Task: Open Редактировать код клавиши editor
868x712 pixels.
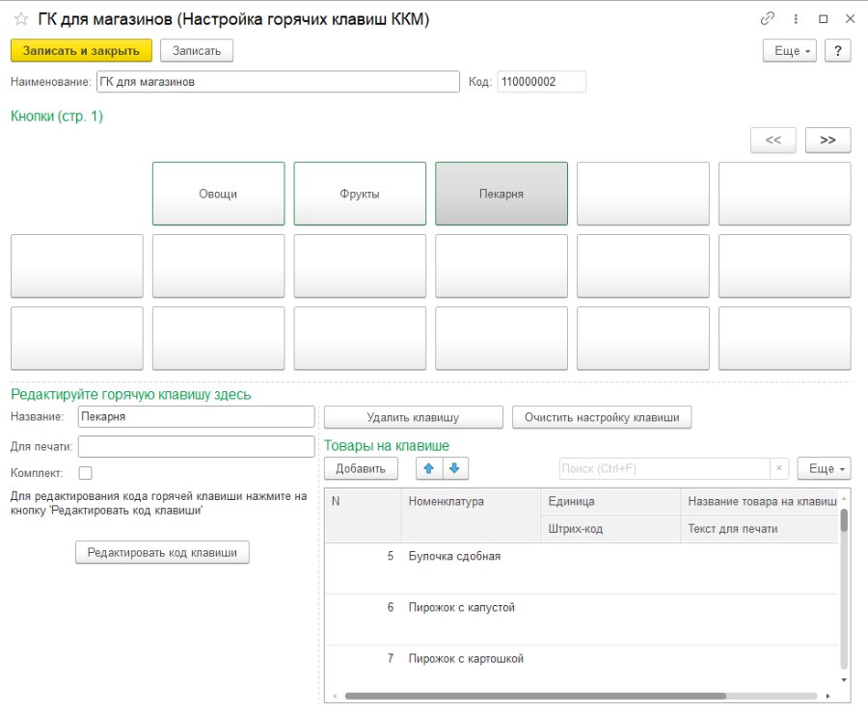Action: pos(162,552)
